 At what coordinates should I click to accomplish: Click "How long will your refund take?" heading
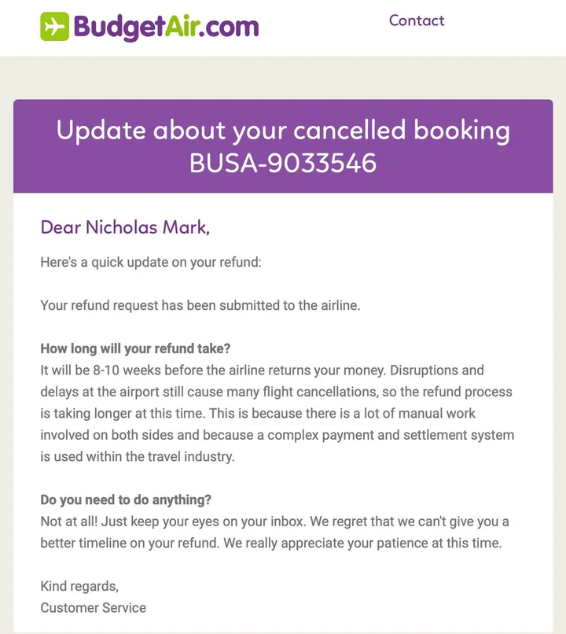coord(135,348)
